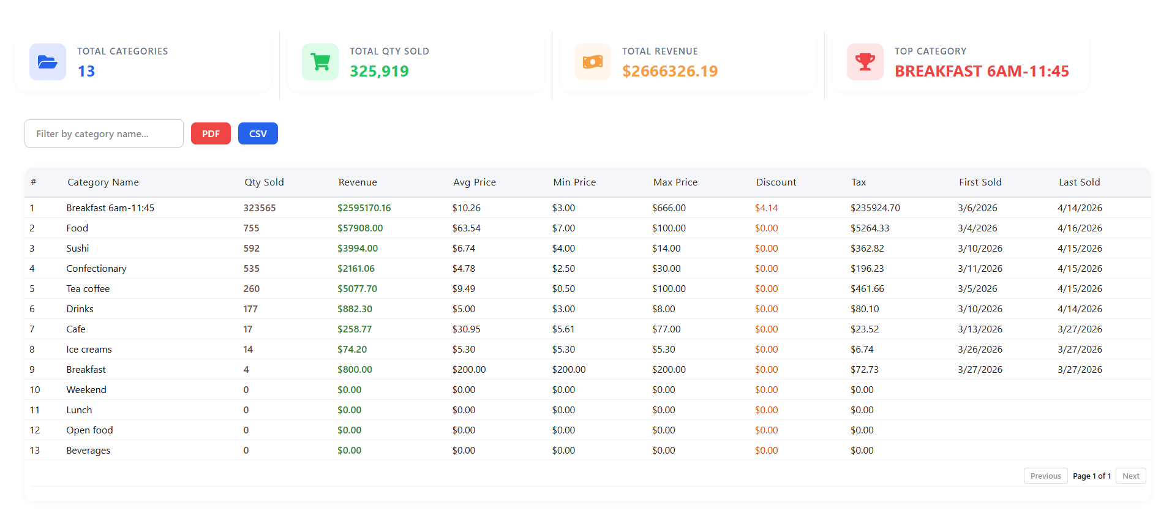Image resolution: width=1169 pixels, height=513 pixels.
Task: Select the Cafe category name
Action: (76, 329)
